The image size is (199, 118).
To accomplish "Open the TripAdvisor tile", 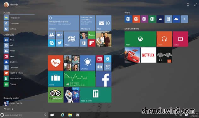I will pos(56,95).
